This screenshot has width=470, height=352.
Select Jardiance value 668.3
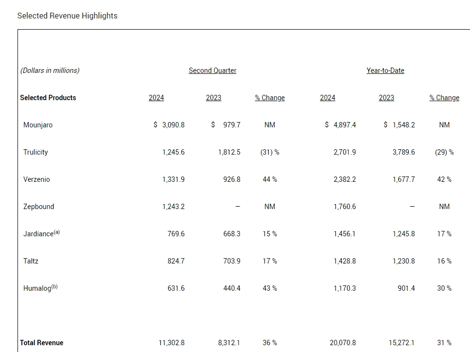[x=232, y=233]
